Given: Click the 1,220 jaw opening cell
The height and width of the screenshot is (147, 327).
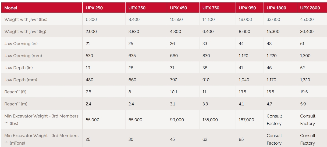Looking at the screenshot, I should tap(273, 56).
